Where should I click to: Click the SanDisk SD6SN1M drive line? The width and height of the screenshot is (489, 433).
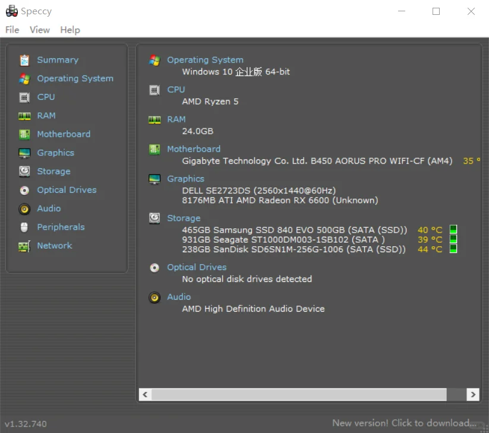[x=294, y=249]
